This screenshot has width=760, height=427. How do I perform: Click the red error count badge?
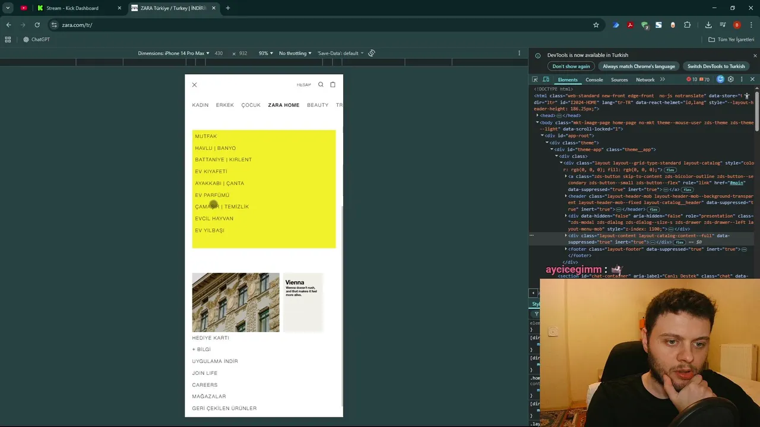click(692, 79)
